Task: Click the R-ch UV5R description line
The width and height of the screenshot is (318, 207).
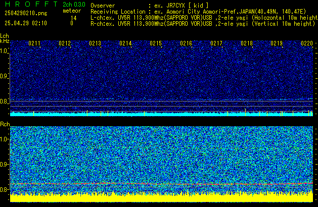Action: coord(203,24)
